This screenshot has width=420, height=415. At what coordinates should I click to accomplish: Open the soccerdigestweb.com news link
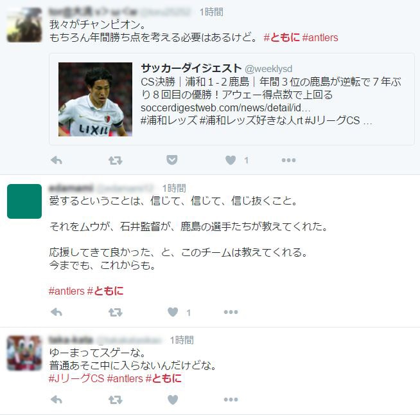click(225, 107)
